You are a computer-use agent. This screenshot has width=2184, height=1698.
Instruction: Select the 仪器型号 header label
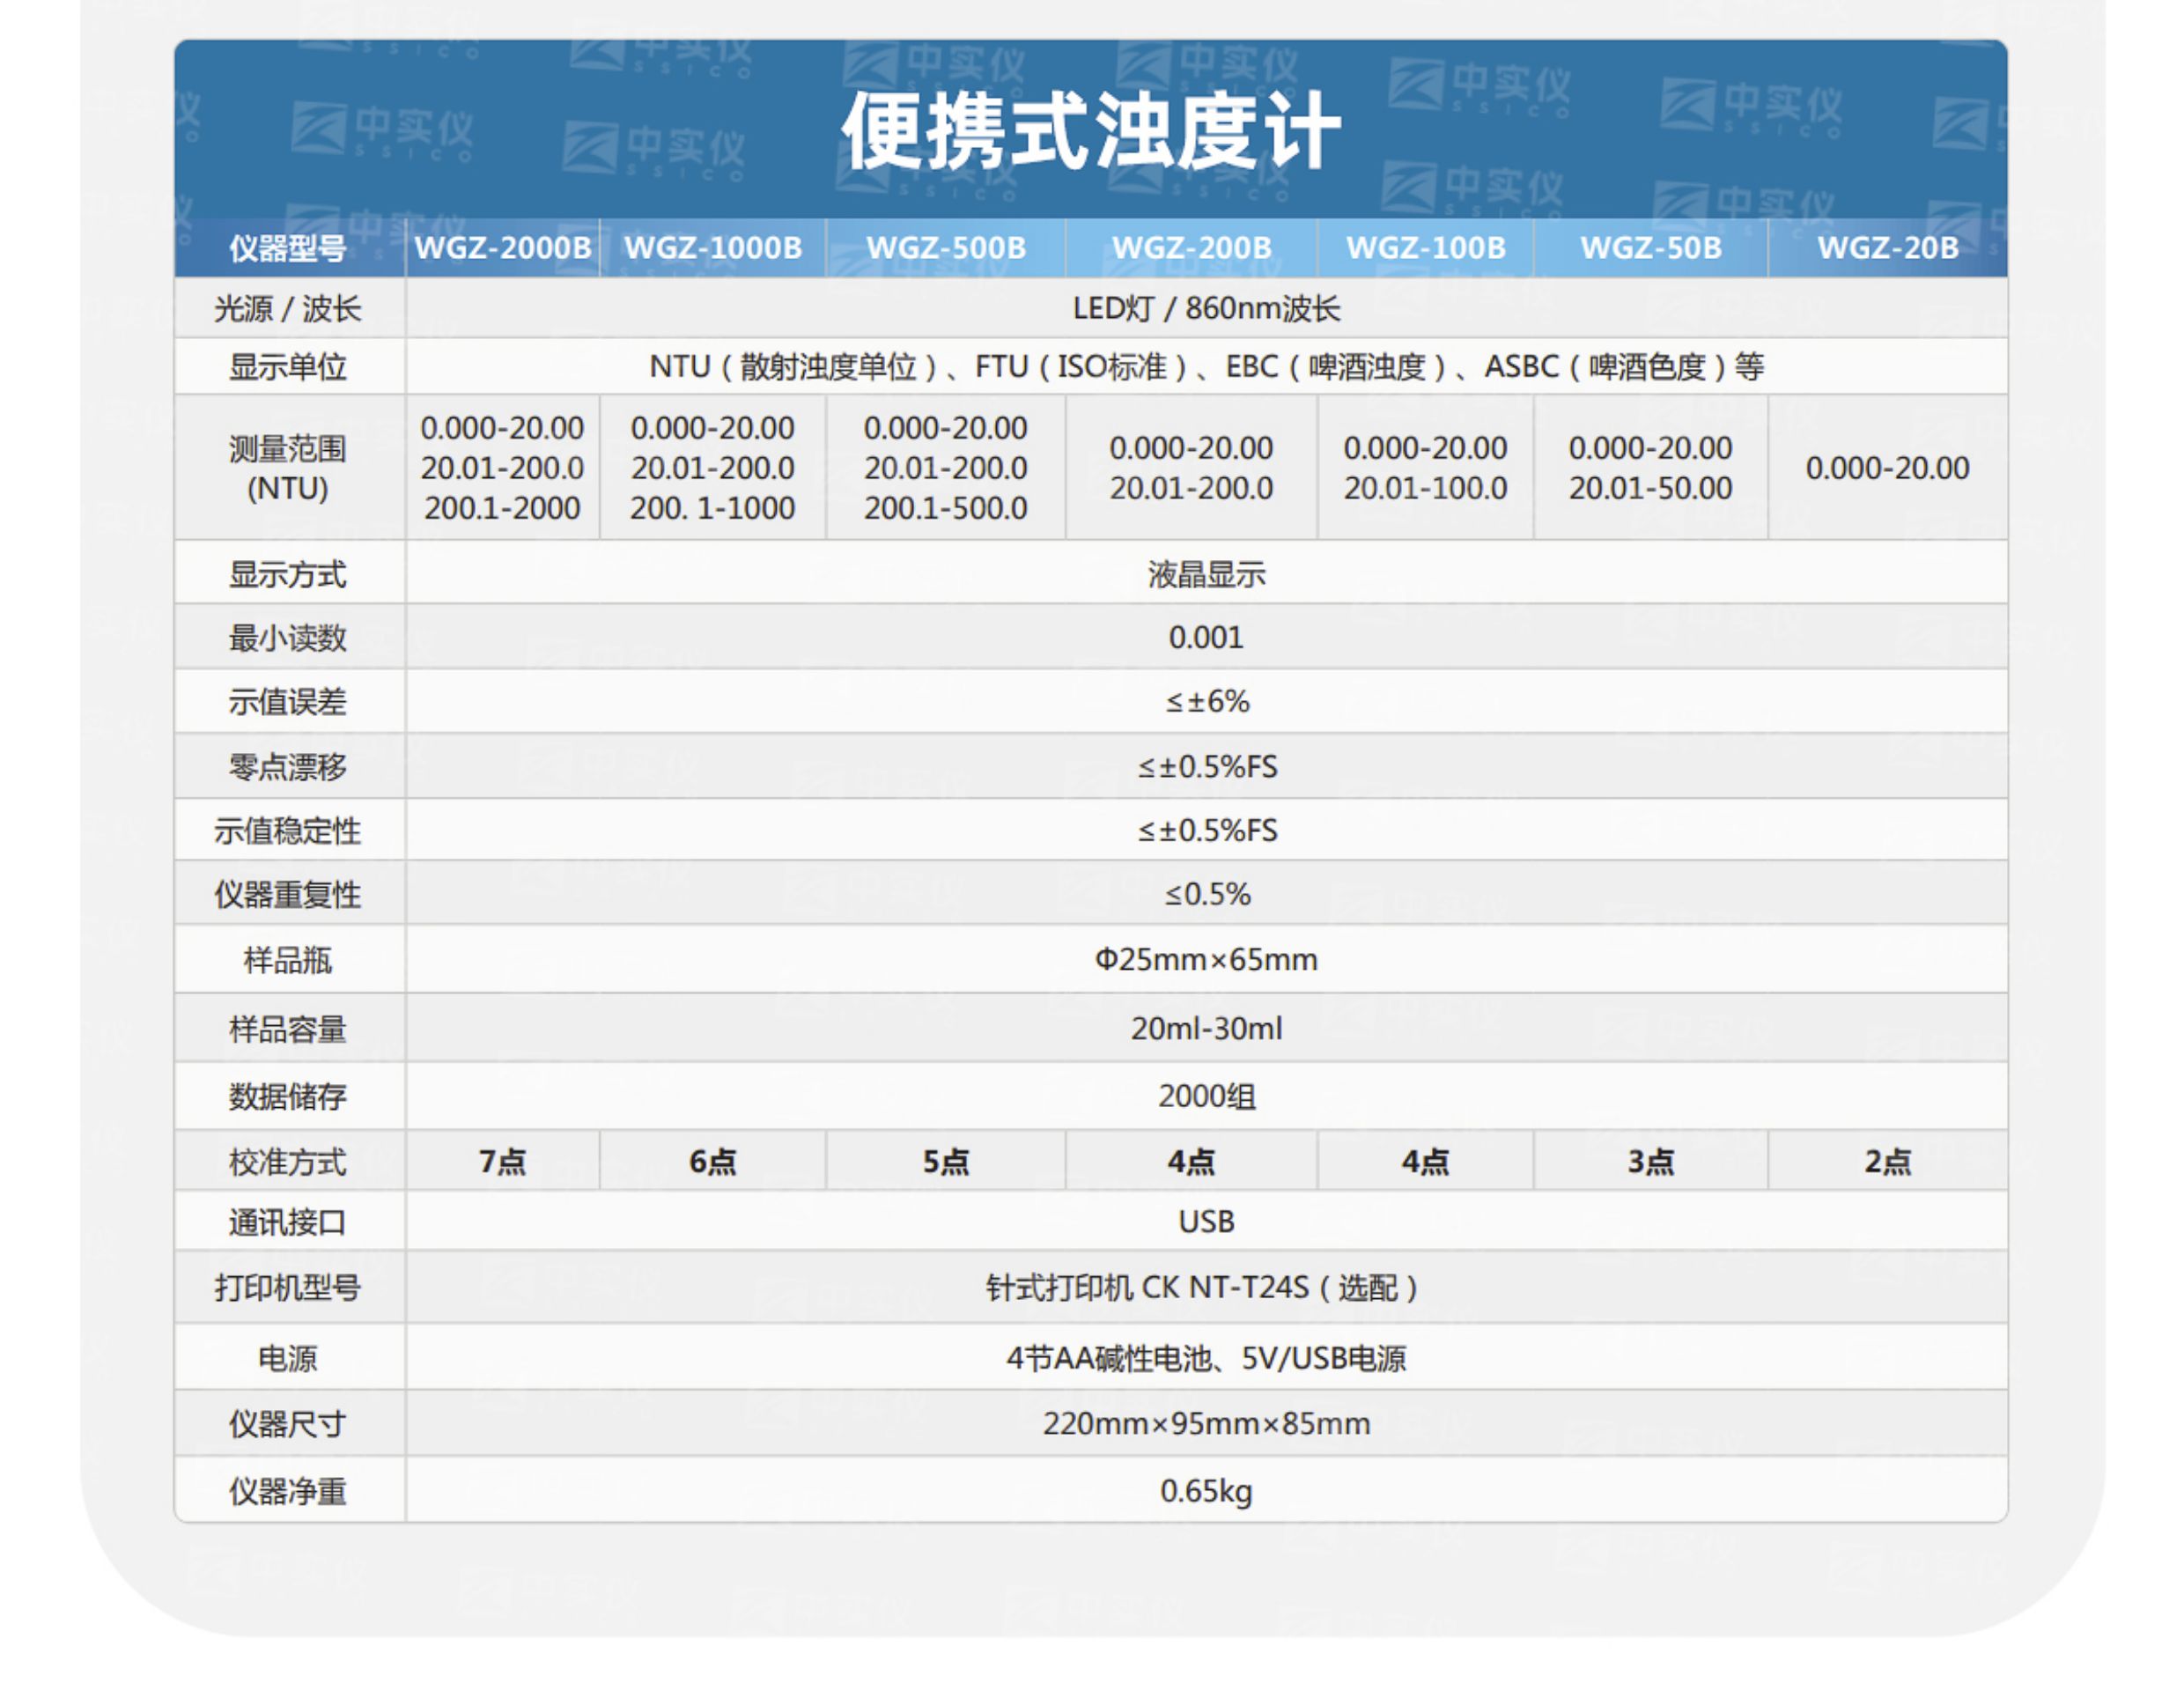[288, 248]
